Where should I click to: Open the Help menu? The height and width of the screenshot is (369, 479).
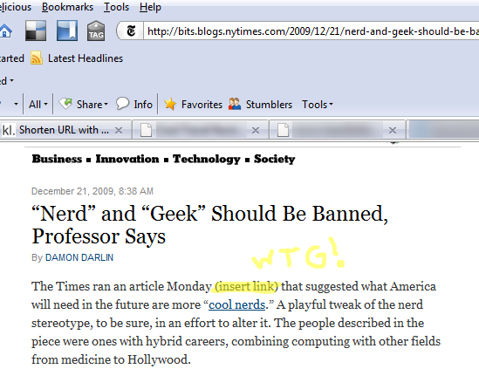[x=150, y=7]
